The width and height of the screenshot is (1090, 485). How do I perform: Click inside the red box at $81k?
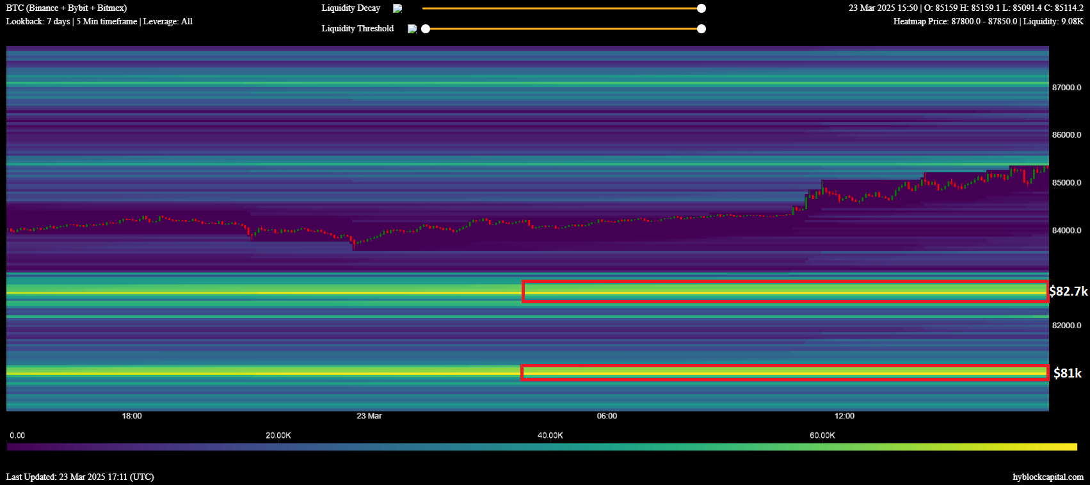[x=784, y=372]
